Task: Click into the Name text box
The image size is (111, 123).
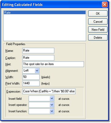Action: (x=38, y=50)
